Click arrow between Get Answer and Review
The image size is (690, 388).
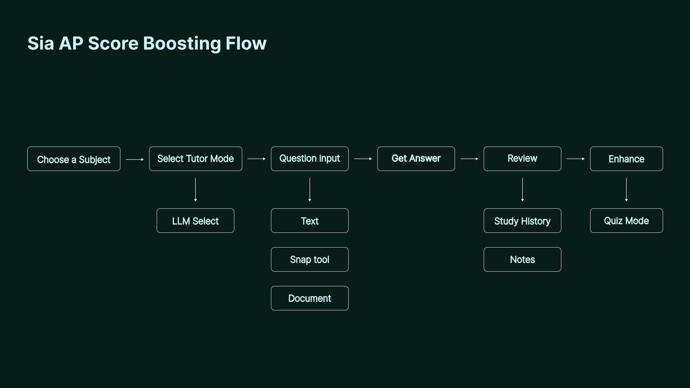[469, 159]
